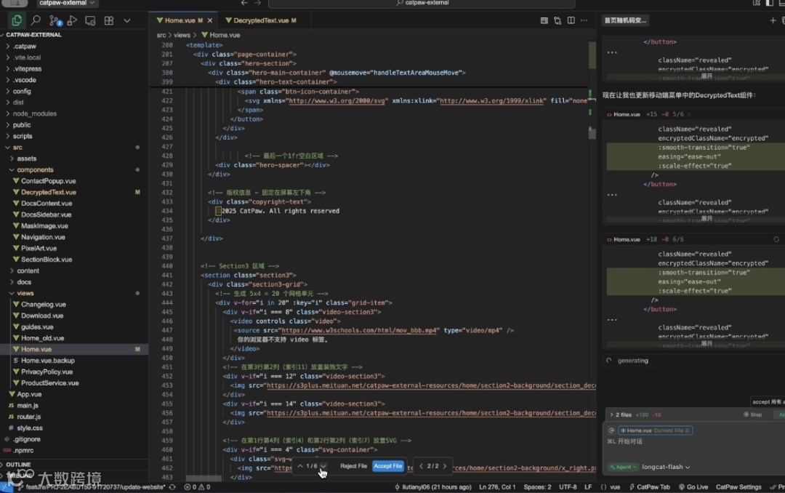
Task: Open CatPaw Settings in status bar
Action: point(738,487)
